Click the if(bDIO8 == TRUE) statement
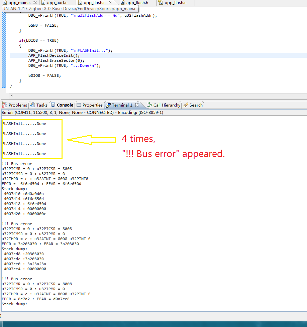Screen dimensions: 307x327 point(39,40)
